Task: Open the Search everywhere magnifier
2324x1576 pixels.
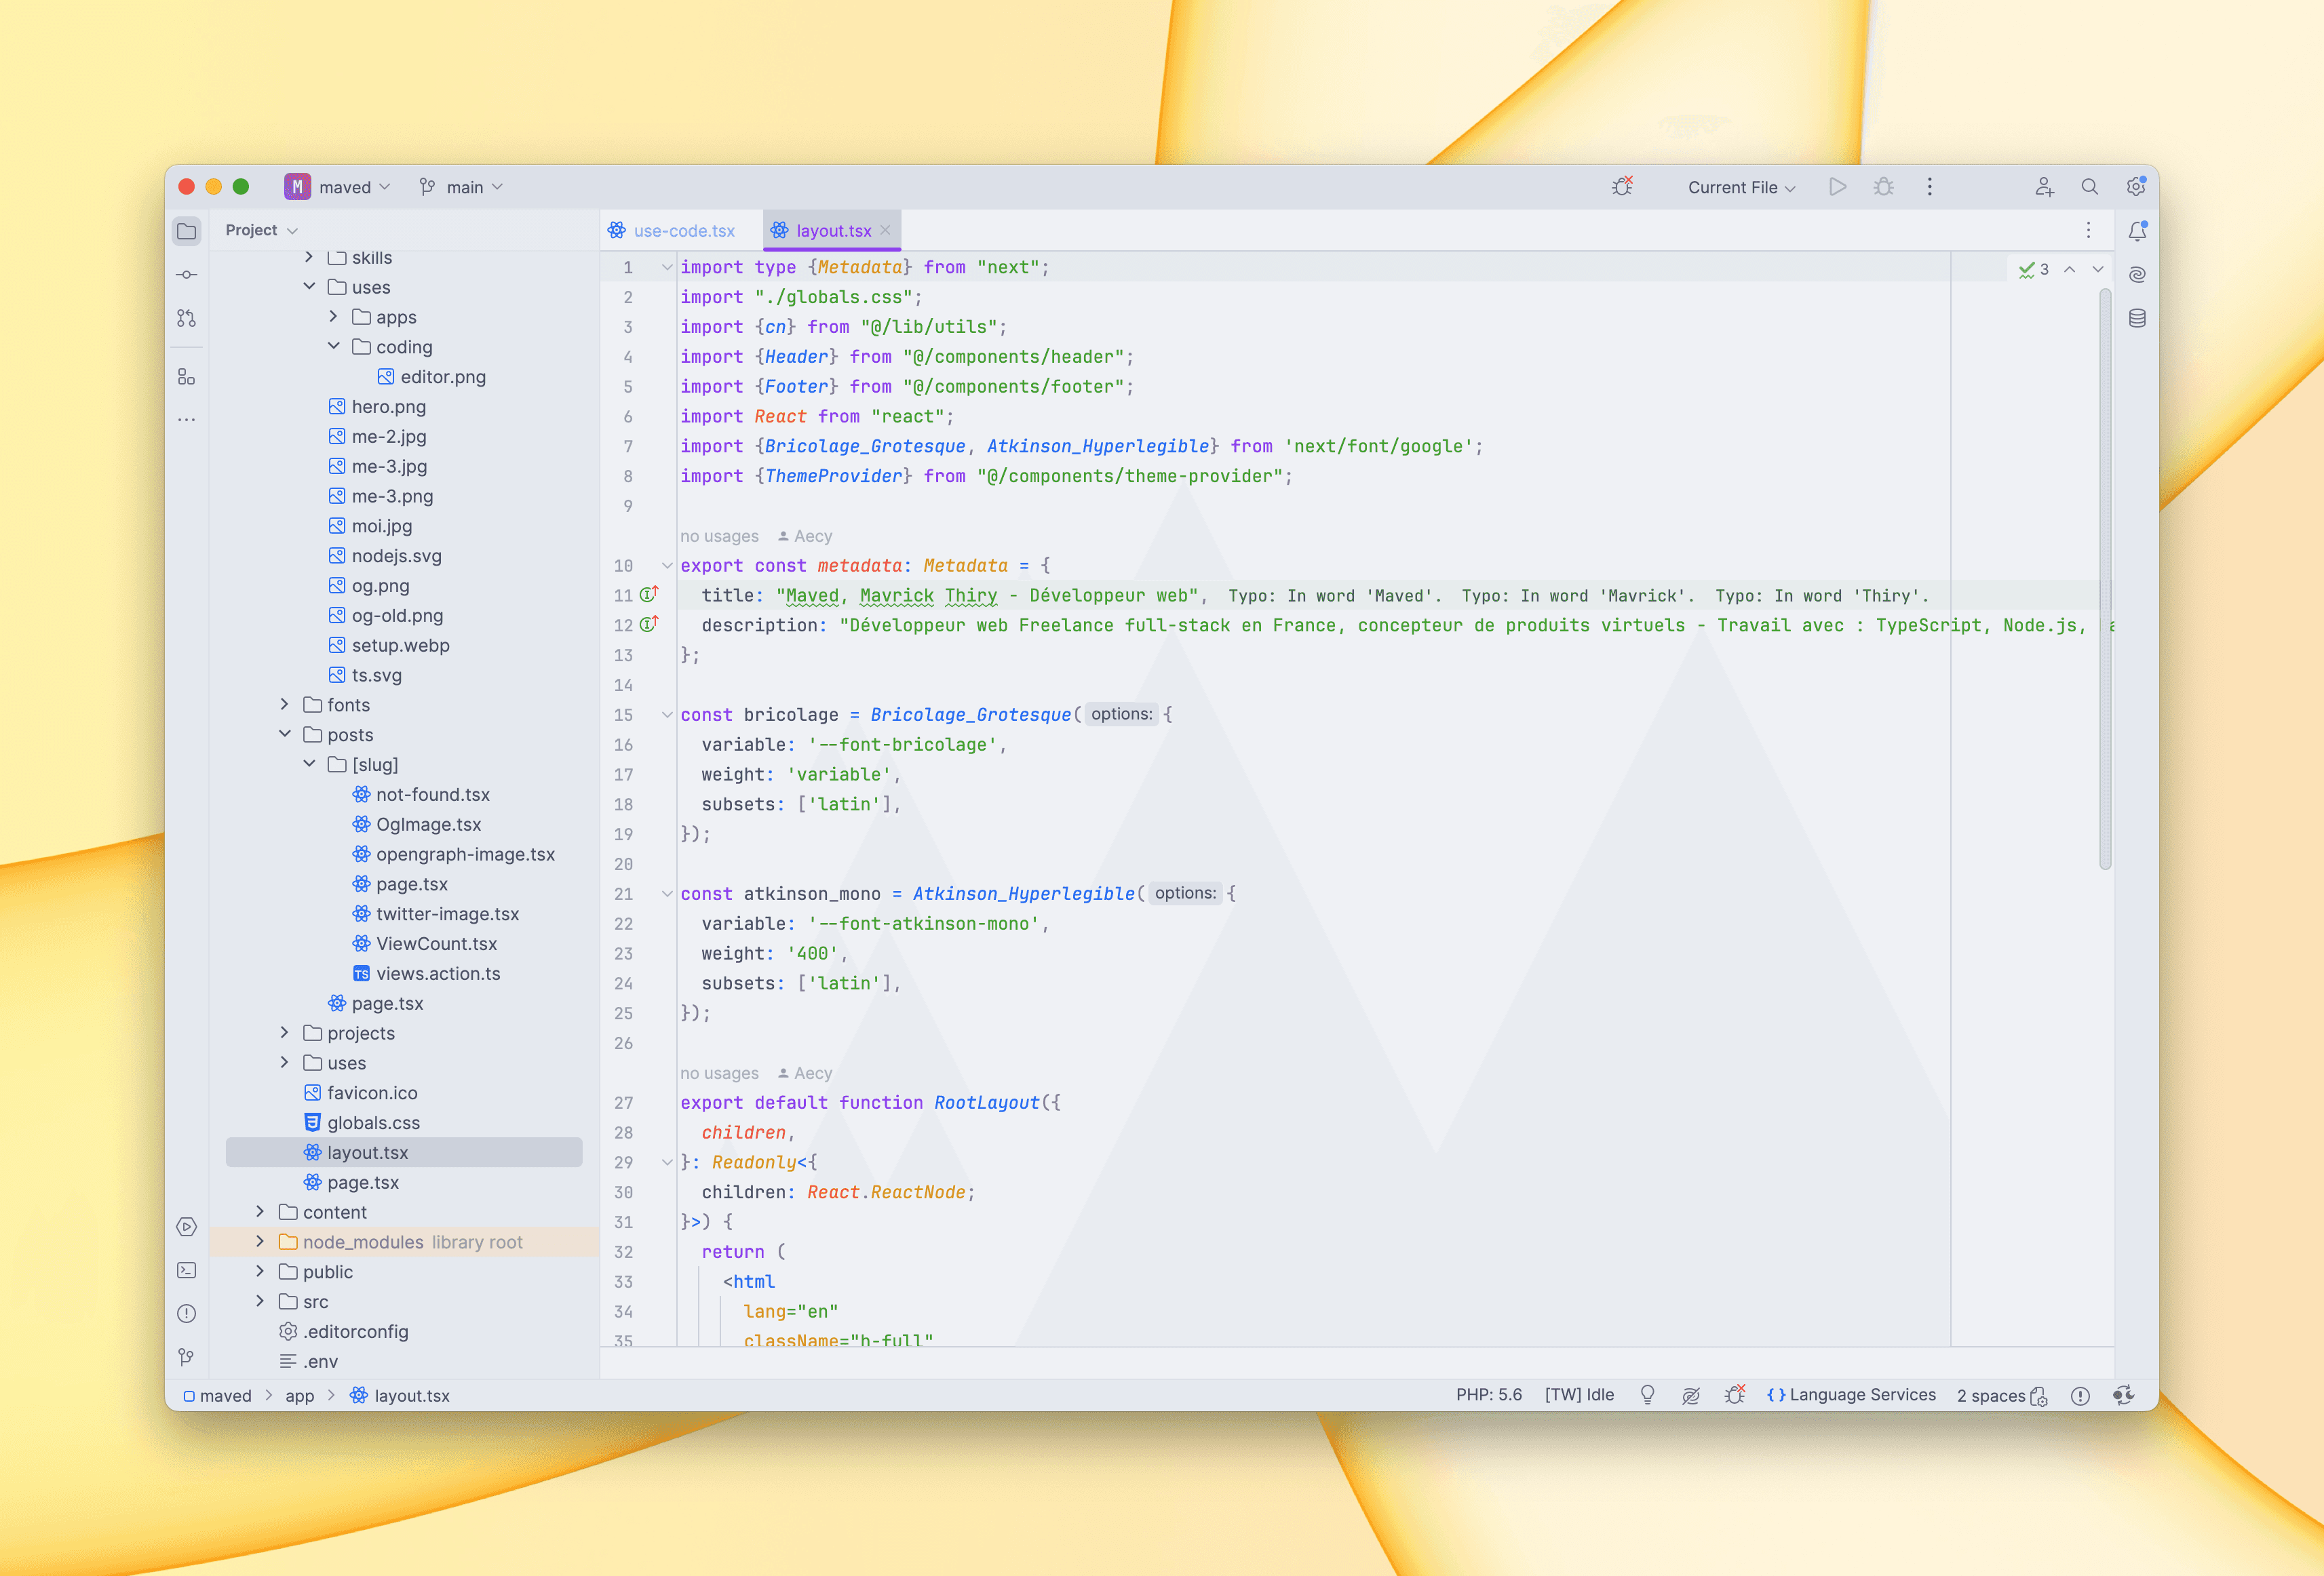Action: [x=2090, y=187]
